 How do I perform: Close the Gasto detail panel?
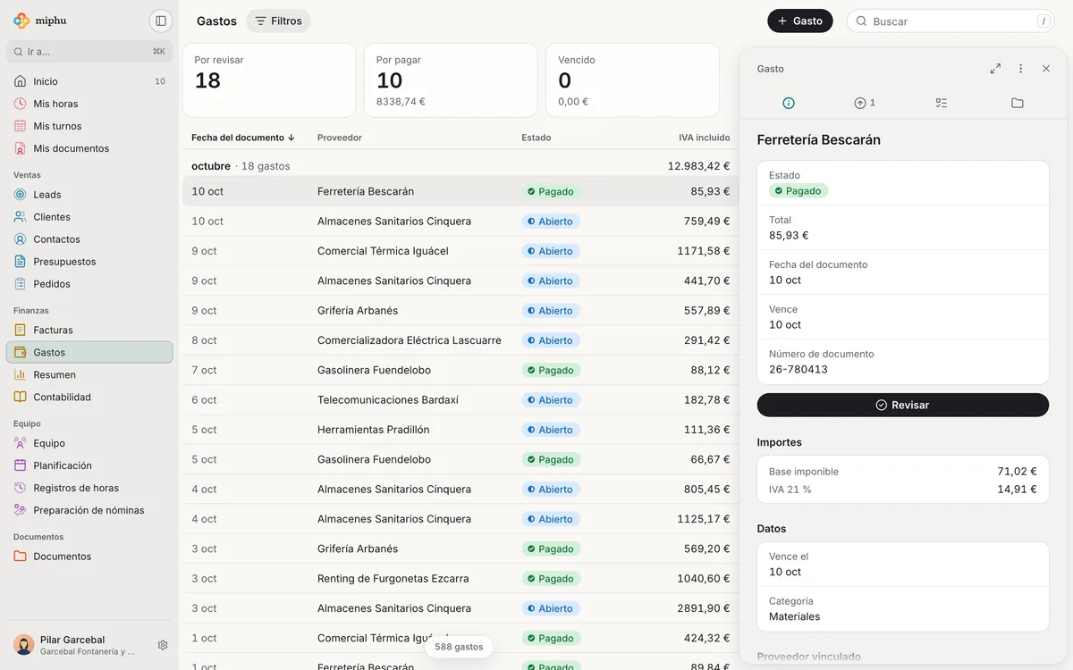pyautogui.click(x=1046, y=69)
